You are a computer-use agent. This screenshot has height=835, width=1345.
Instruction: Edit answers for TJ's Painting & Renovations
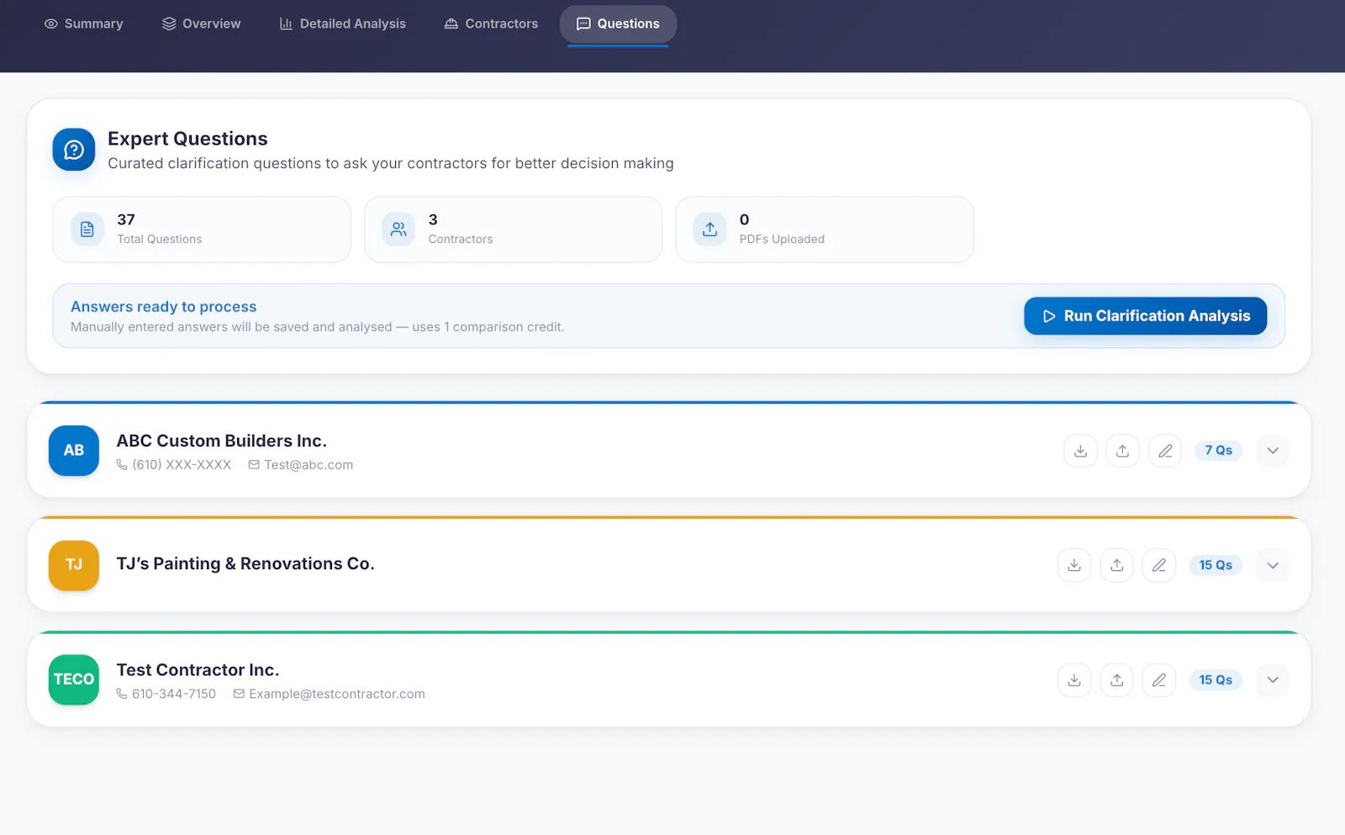coord(1159,565)
